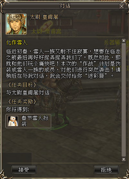Click the 《任务目标》 section header
The width and height of the screenshot is (129, 179).
point(22,85)
